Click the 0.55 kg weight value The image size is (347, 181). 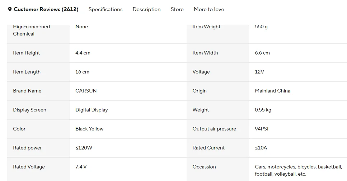(x=263, y=110)
